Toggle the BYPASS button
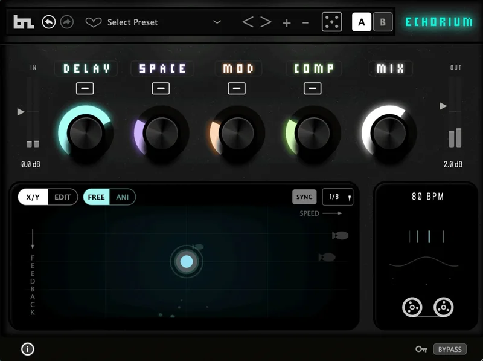483x361 pixels. click(450, 350)
